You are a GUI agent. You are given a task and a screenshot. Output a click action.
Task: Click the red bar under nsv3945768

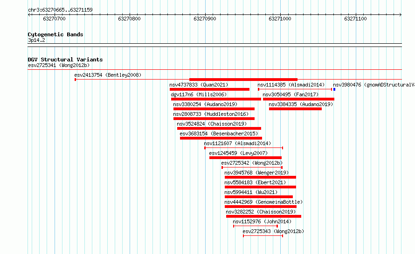coord(261,177)
